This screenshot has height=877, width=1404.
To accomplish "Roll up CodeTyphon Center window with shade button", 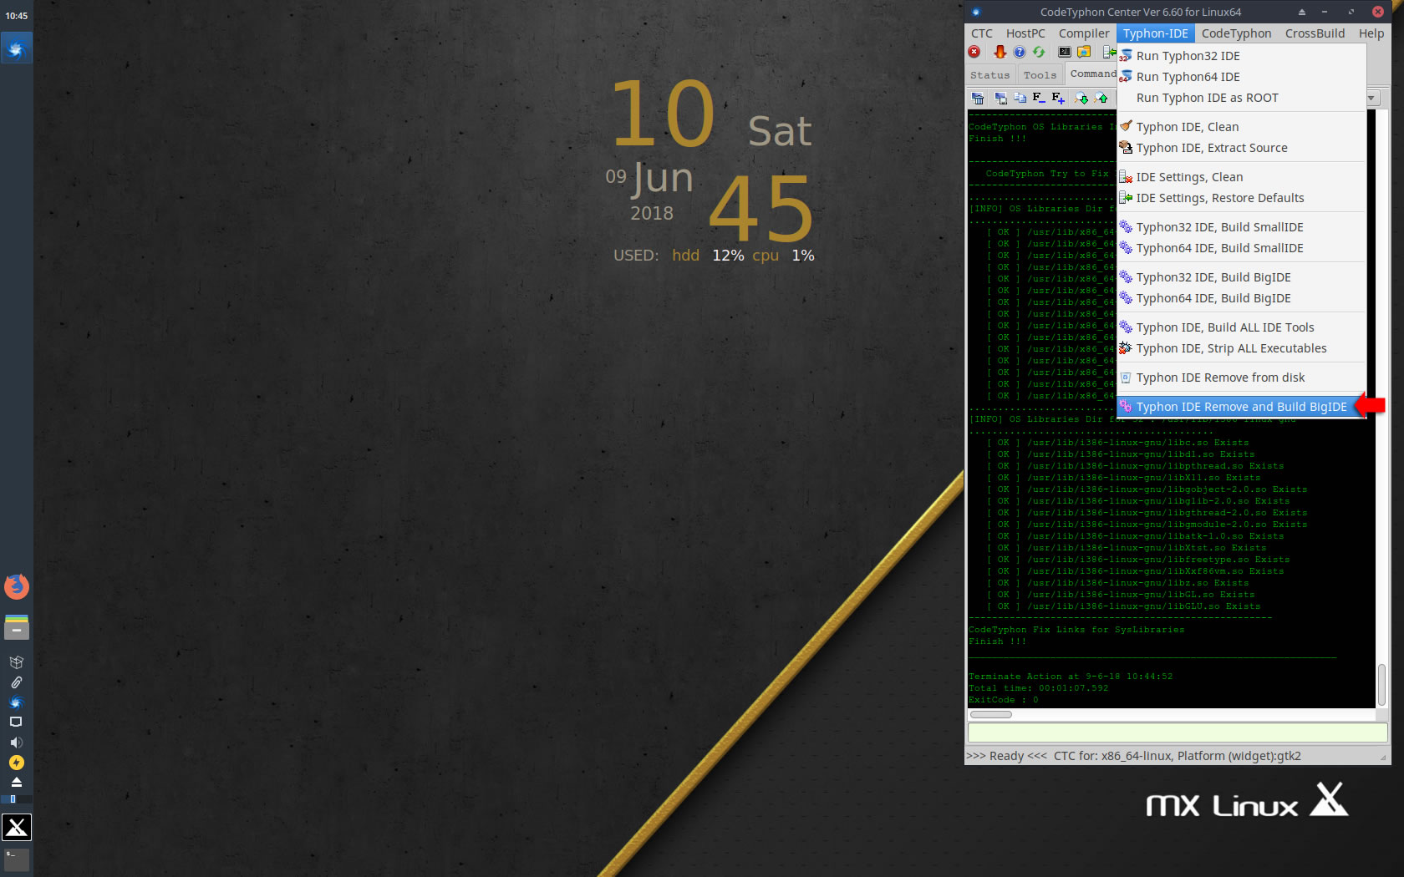I will (x=1301, y=12).
